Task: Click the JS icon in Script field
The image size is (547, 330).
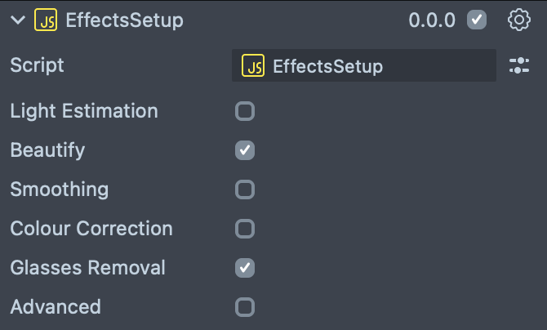Action: tap(254, 66)
